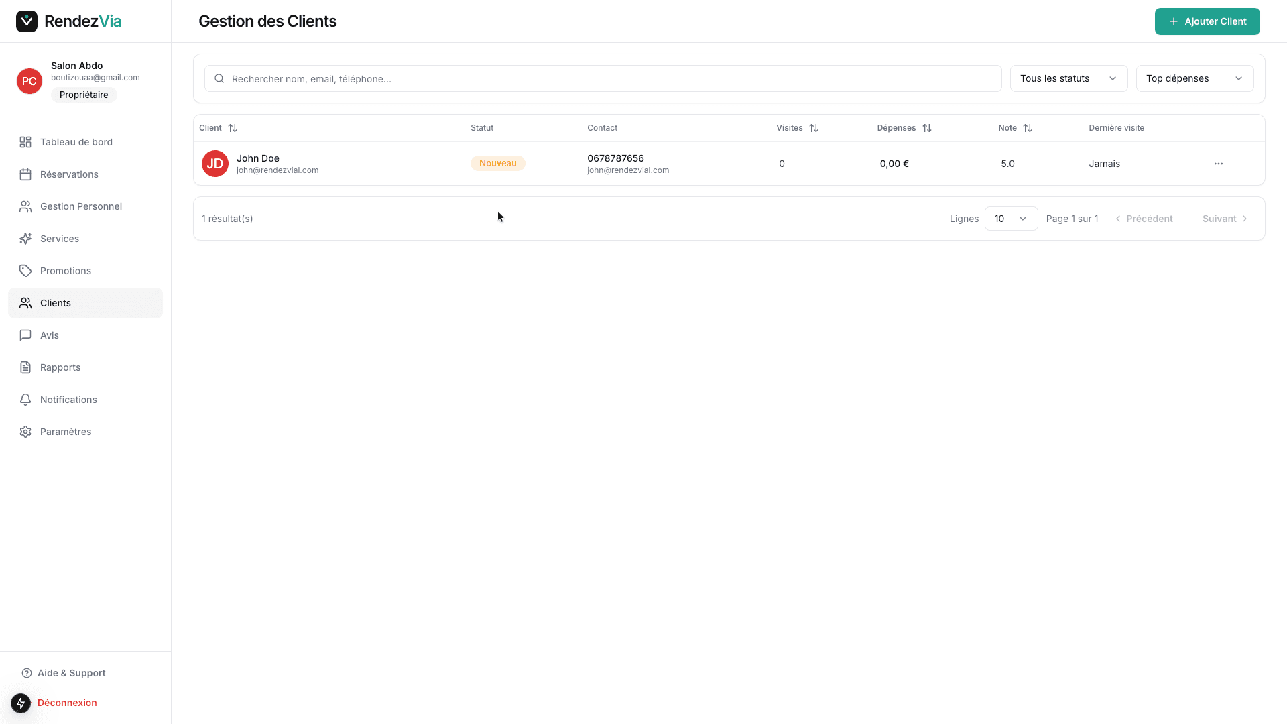This screenshot has width=1287, height=724.
Task: Open the Top dépenses sort dropdown
Action: click(x=1194, y=78)
